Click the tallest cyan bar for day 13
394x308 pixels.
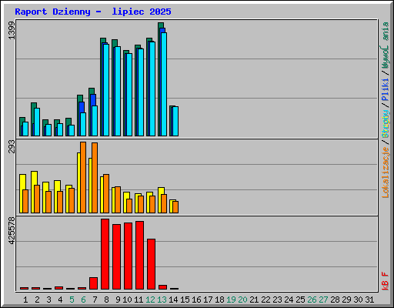(164, 84)
